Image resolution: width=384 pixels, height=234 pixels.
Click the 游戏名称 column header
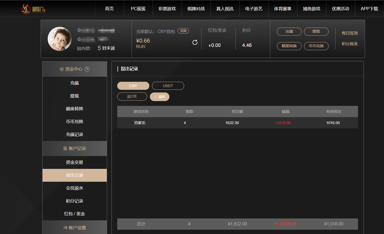(x=141, y=112)
